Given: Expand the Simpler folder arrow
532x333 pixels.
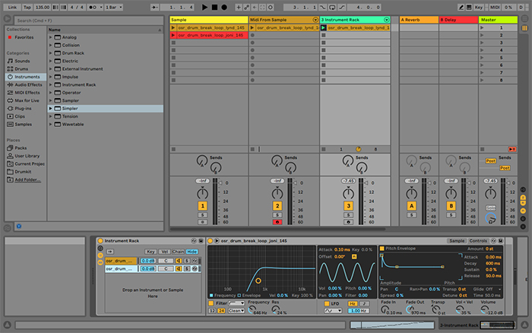Looking at the screenshot, I should click(51, 108).
